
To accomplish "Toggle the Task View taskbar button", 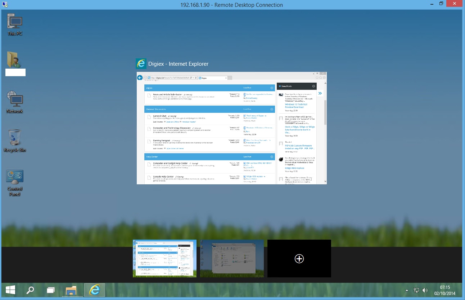I will tap(51, 290).
